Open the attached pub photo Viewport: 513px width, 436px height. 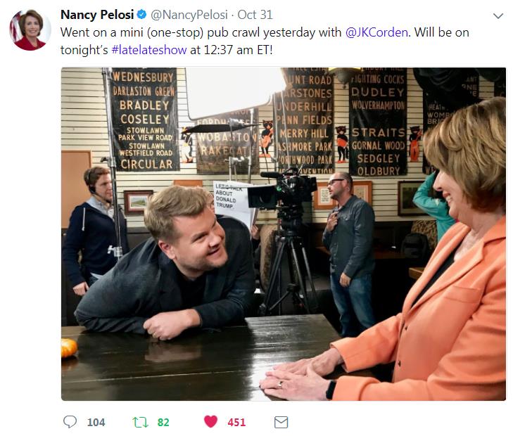coord(284,233)
